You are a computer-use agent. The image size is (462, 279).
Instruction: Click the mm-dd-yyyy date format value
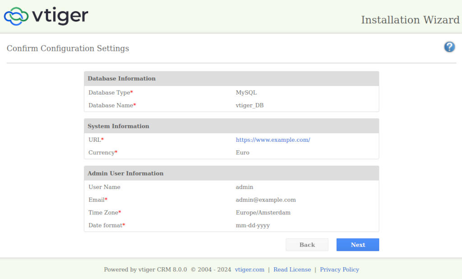253,225
